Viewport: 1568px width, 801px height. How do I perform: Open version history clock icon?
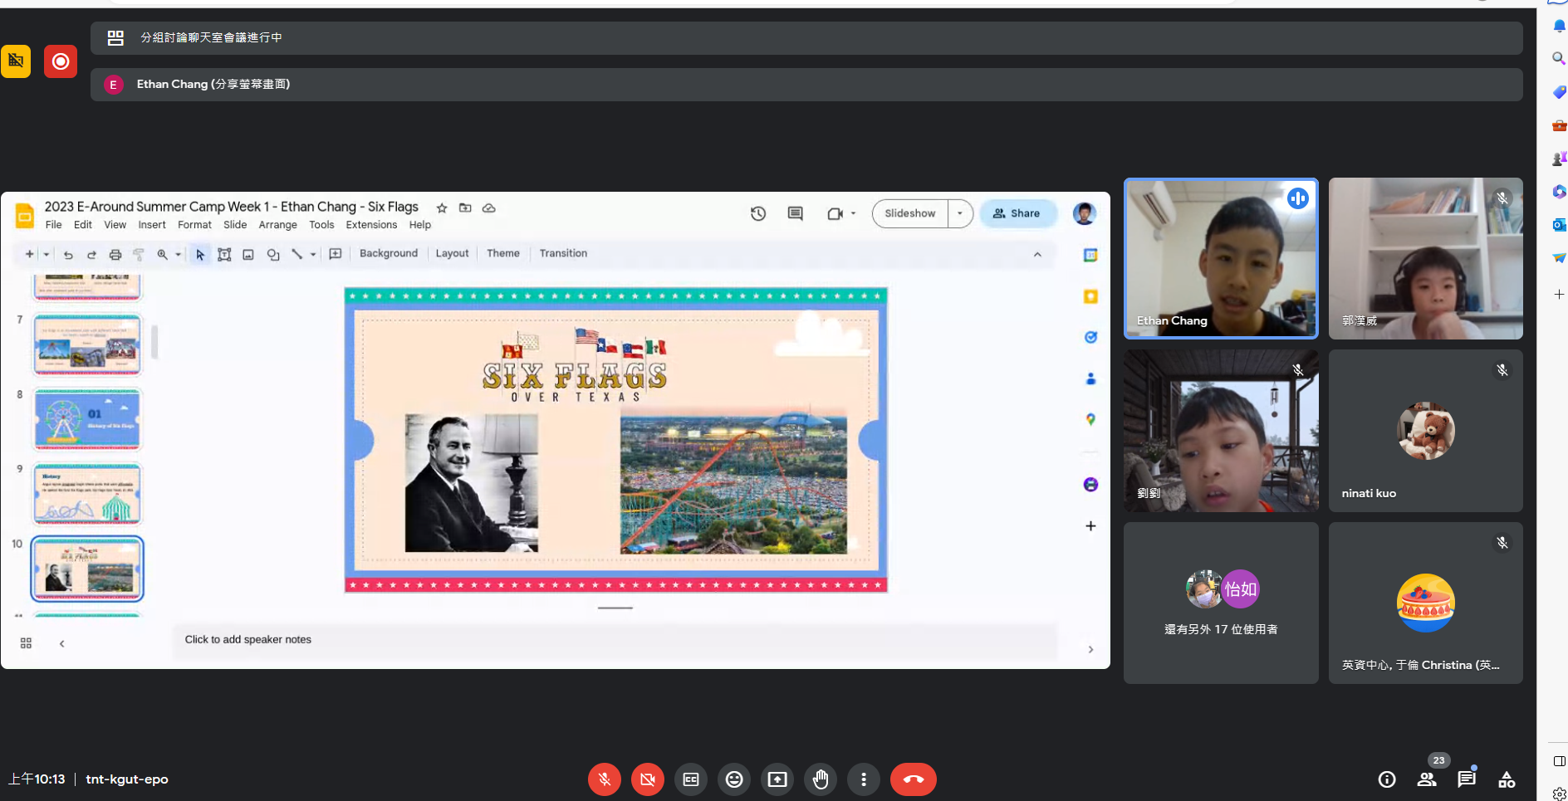pyautogui.click(x=758, y=213)
